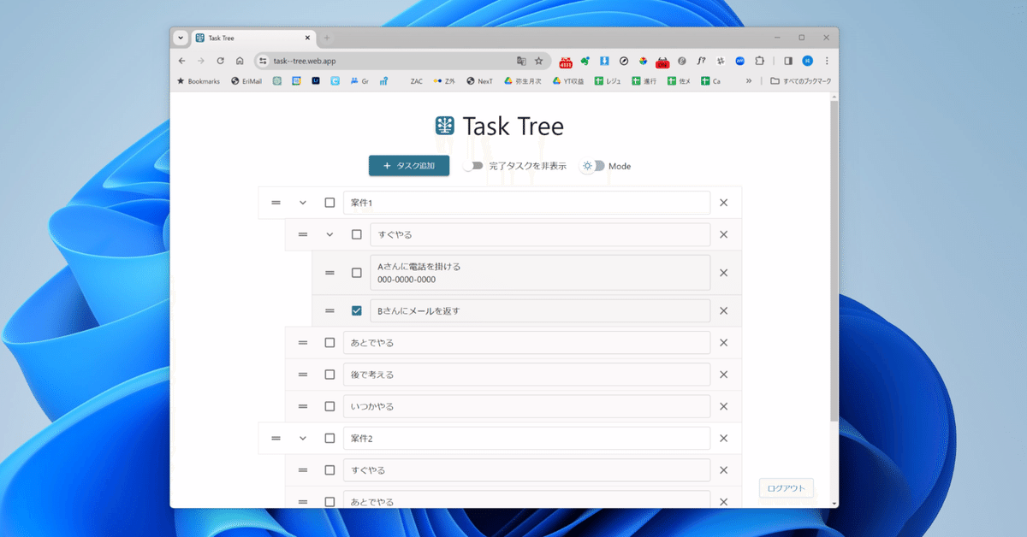This screenshot has width=1027, height=537.
Task: Collapse the すぐやる subtask chevron
Action: coord(328,234)
